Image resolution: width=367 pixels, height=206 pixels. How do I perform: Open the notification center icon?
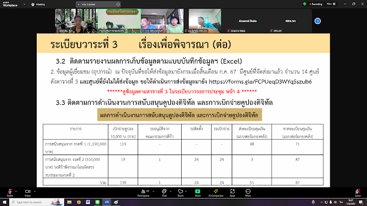(361, 202)
